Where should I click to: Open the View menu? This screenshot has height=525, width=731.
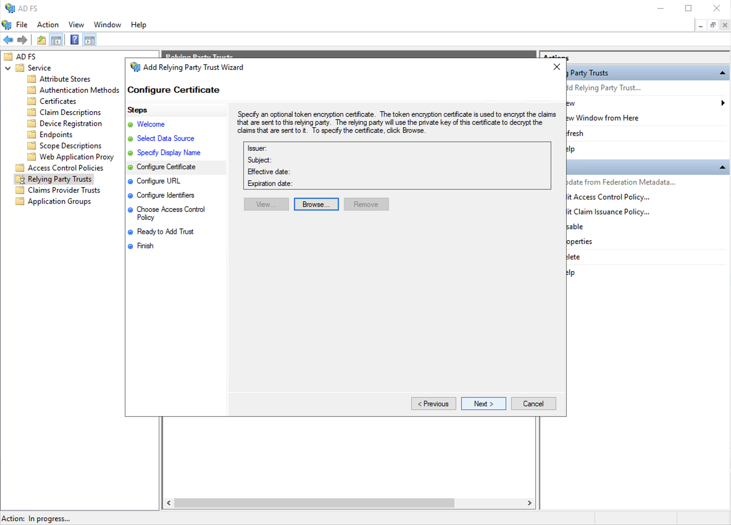76,25
